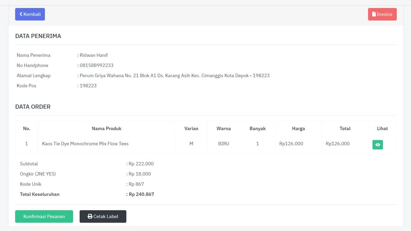Open the Invoice document button

point(382,14)
